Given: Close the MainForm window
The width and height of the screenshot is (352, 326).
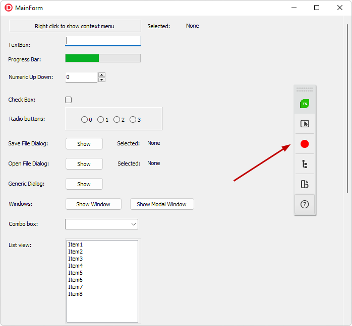Looking at the screenshot, I should (x=340, y=8).
